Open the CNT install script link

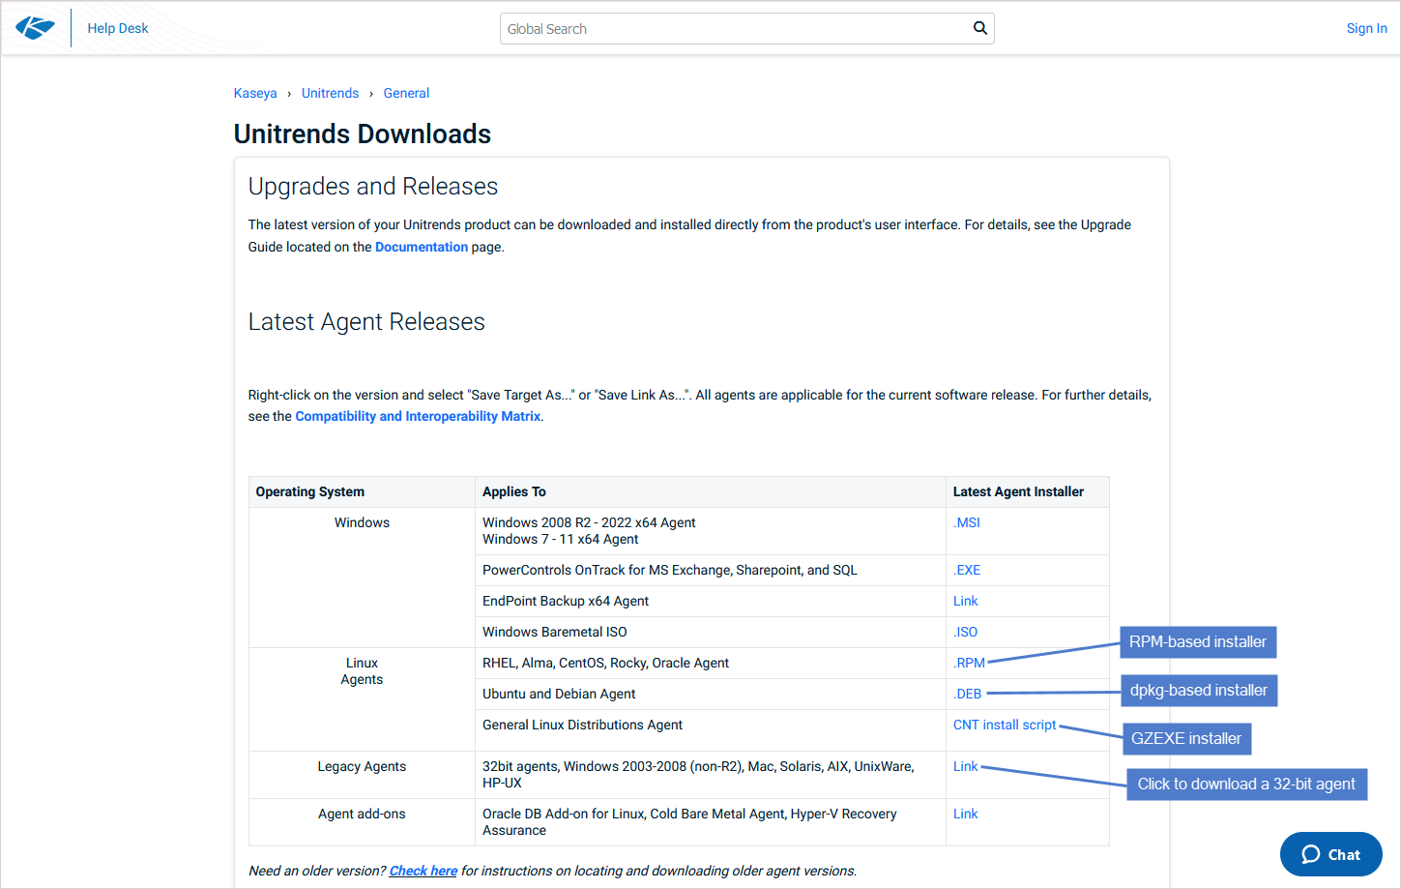(x=1005, y=725)
